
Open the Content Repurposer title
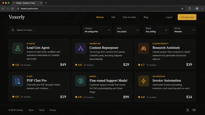[x=104, y=48]
